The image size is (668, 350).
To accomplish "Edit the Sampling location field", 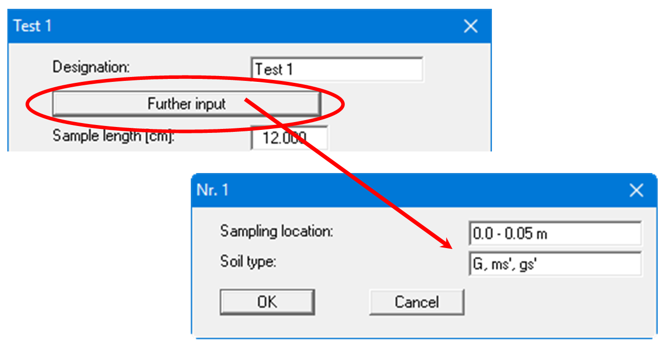I will coord(555,234).
